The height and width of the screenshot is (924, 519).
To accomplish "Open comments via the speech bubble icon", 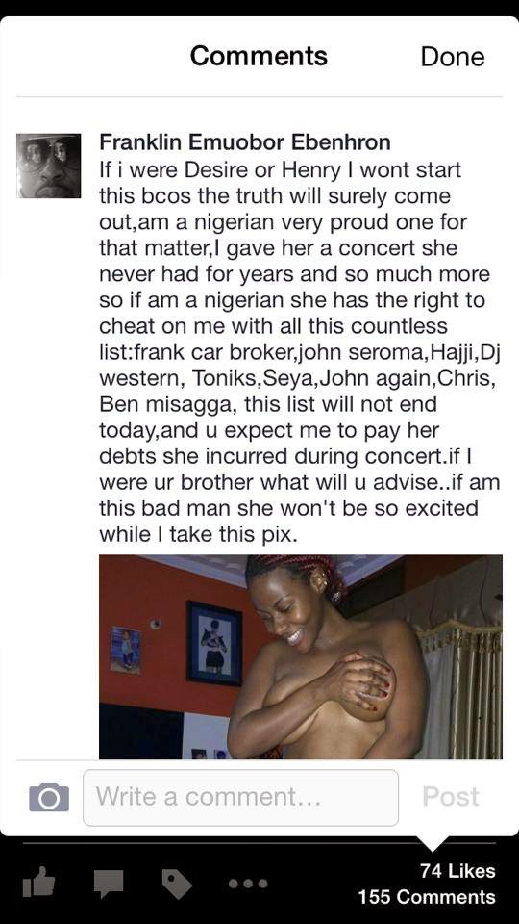I will click(x=109, y=884).
